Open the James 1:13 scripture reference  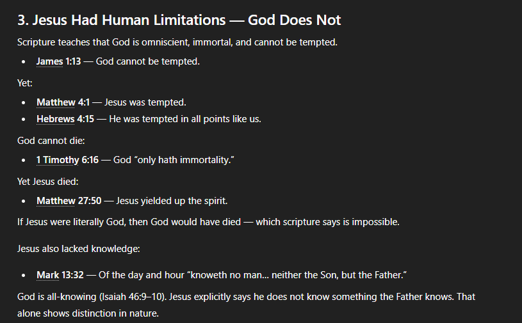point(58,62)
